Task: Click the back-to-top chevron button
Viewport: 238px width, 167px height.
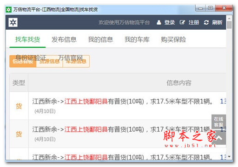Action: point(219,138)
